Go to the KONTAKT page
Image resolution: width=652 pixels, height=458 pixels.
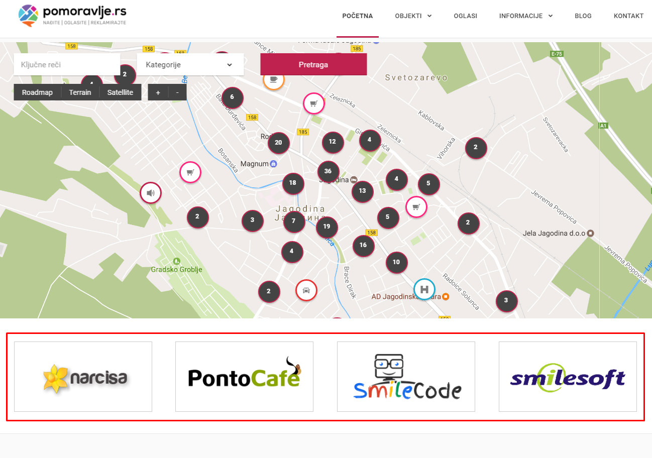[x=628, y=16]
